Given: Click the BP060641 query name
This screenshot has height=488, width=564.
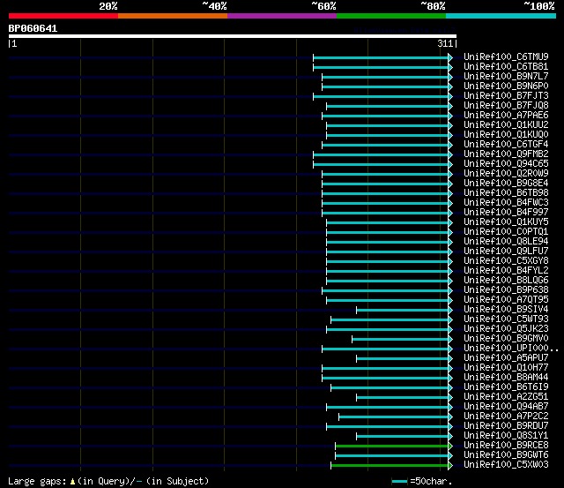Looking at the screenshot, I should (33, 28).
